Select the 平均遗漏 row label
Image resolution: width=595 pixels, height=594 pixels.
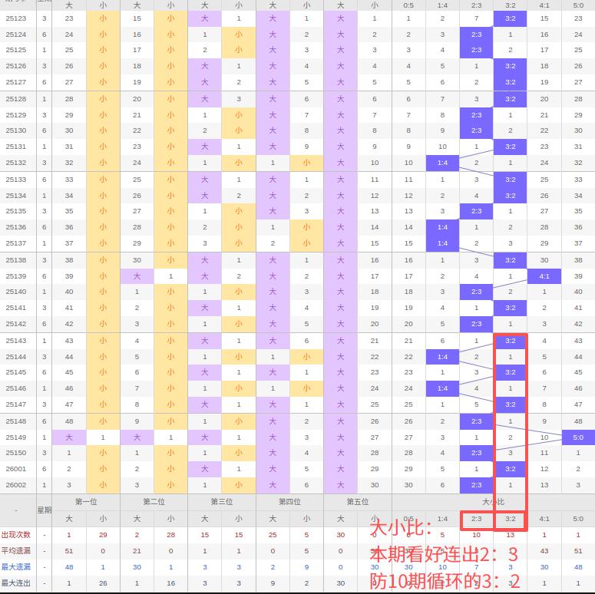tap(16, 551)
